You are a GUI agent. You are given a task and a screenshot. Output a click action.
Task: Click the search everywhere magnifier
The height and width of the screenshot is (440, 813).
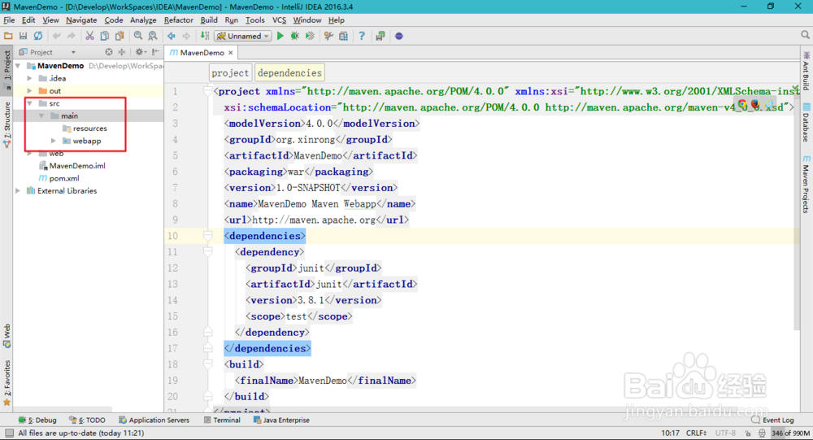pyautogui.click(x=805, y=35)
